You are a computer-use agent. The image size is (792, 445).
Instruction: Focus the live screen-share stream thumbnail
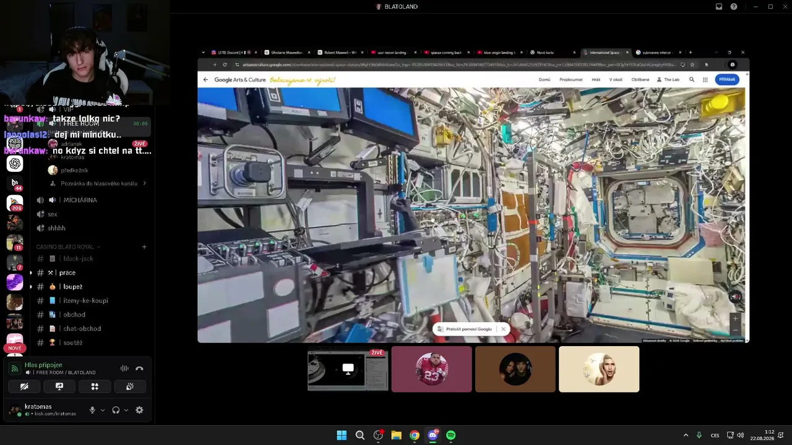348,369
